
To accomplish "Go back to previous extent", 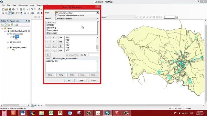I will 25,13.
